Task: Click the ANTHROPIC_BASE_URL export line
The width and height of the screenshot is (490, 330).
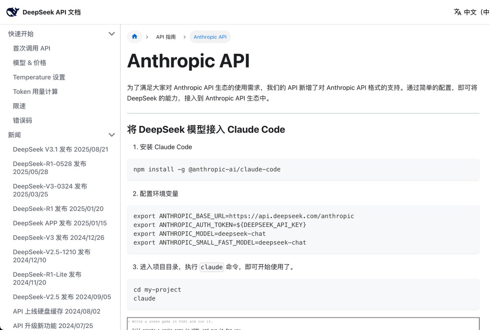Action: pos(244,216)
